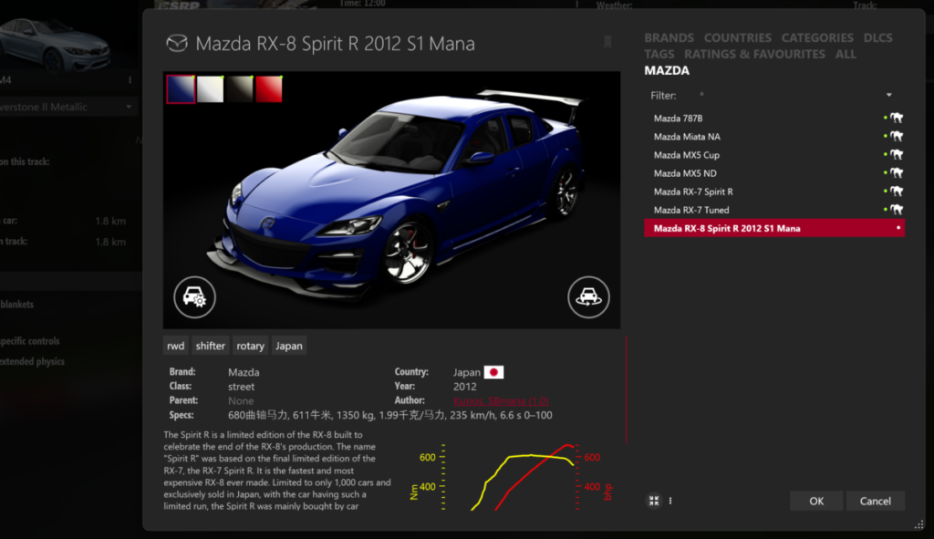The image size is (934, 539).
Task: Click the Specs value starting with 680
Action: pyautogui.click(x=390, y=415)
